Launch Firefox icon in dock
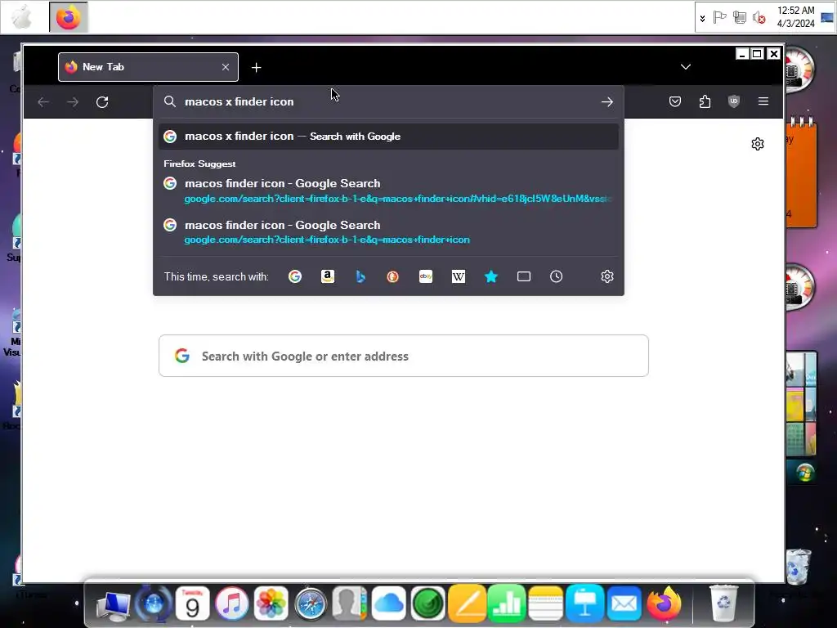Viewport: 837px width, 628px height. 664,603
